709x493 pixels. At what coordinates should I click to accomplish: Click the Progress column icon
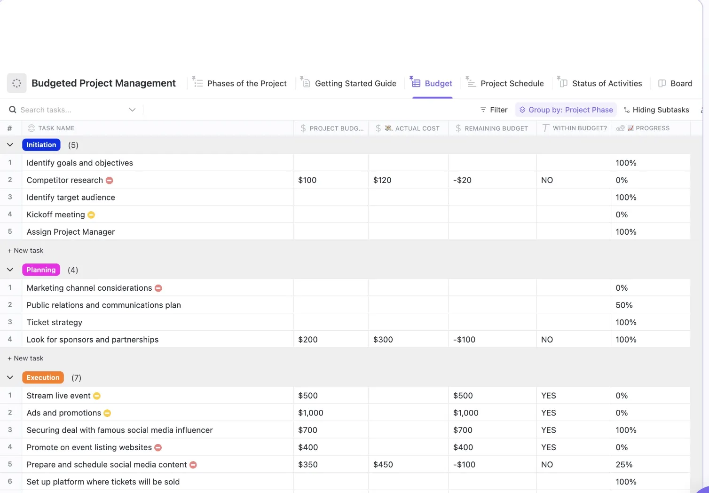(x=620, y=128)
